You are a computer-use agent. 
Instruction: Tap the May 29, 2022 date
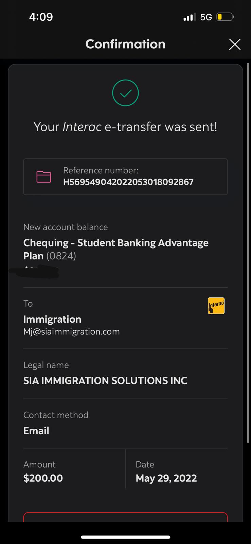tap(166, 478)
